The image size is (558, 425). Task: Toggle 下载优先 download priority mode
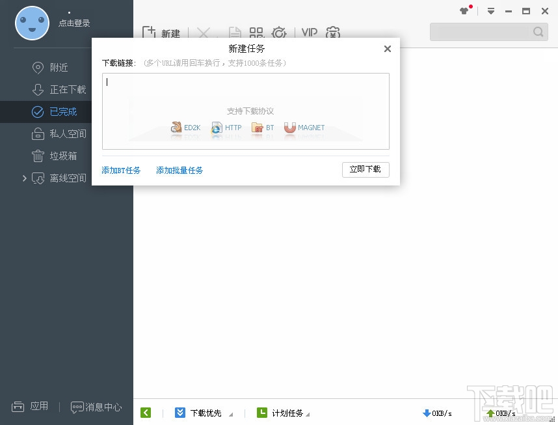point(180,413)
